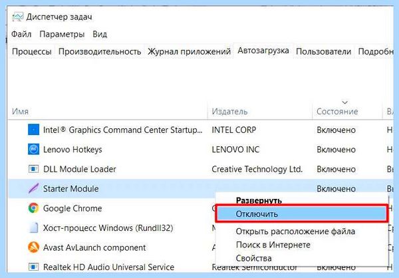Switch to the Подробности tab
The height and width of the screenshot is (278, 399).
tap(375, 51)
